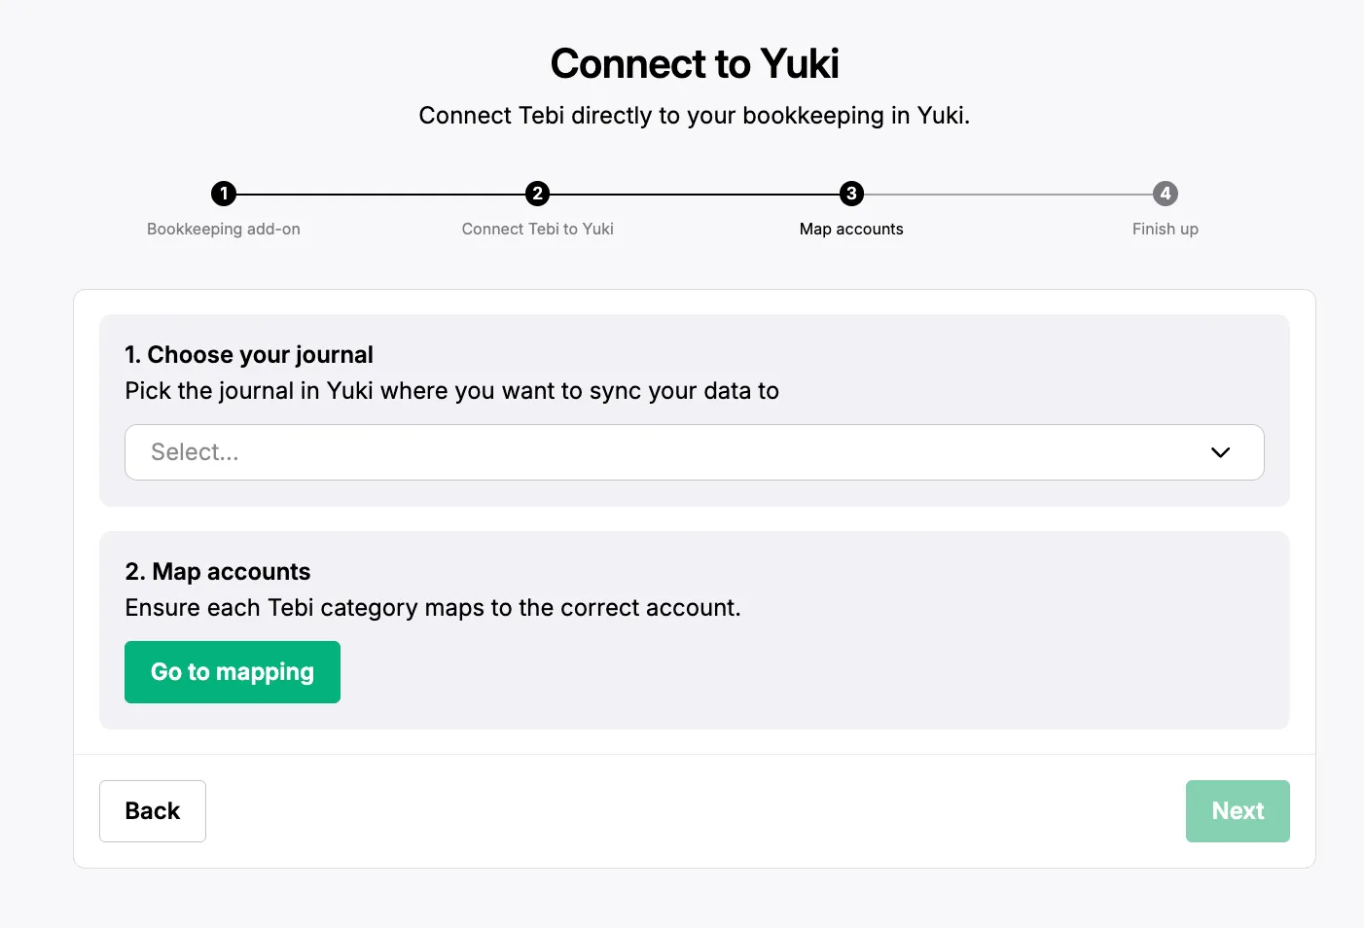
Task: Click the "Map accounts" label under step 3
Action: tap(851, 230)
